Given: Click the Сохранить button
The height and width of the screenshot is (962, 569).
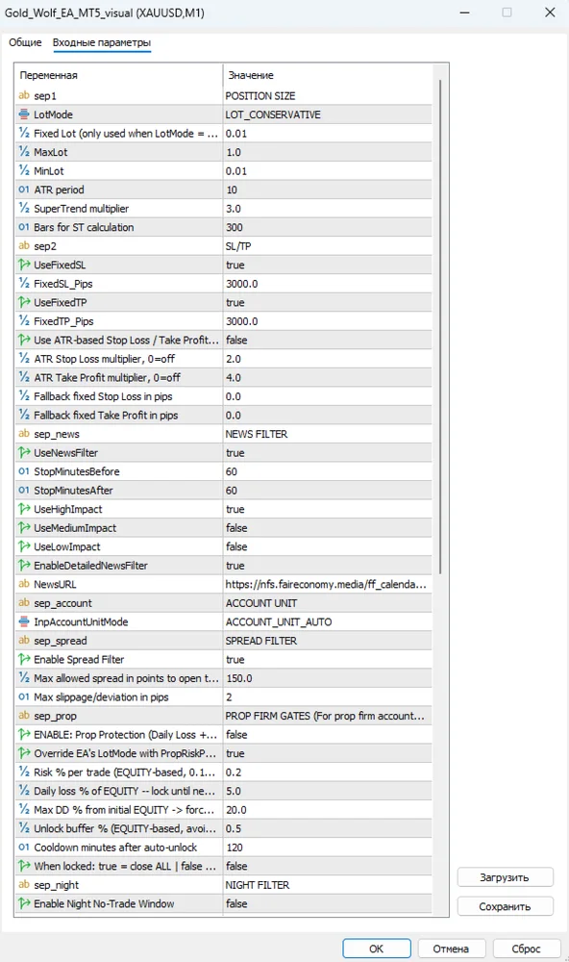Looking at the screenshot, I should 506,906.
